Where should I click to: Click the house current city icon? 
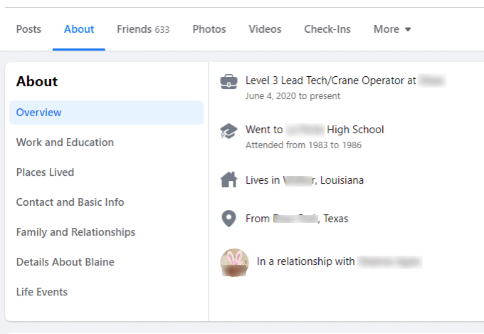click(228, 179)
